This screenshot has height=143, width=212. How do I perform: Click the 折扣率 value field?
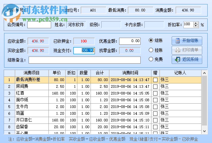point(188,25)
